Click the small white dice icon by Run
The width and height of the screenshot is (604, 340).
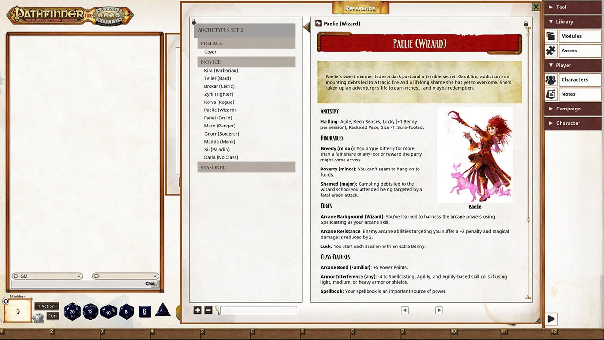[39, 317]
